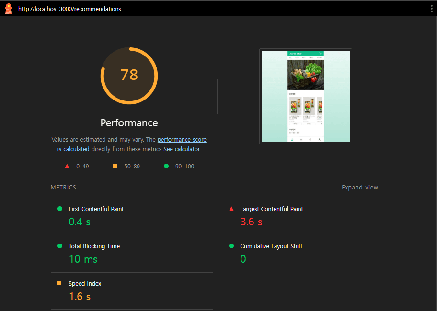Image resolution: width=437 pixels, height=311 pixels.
Task: Click the orange square 50–89 legend icon
Action: pyautogui.click(x=115, y=166)
